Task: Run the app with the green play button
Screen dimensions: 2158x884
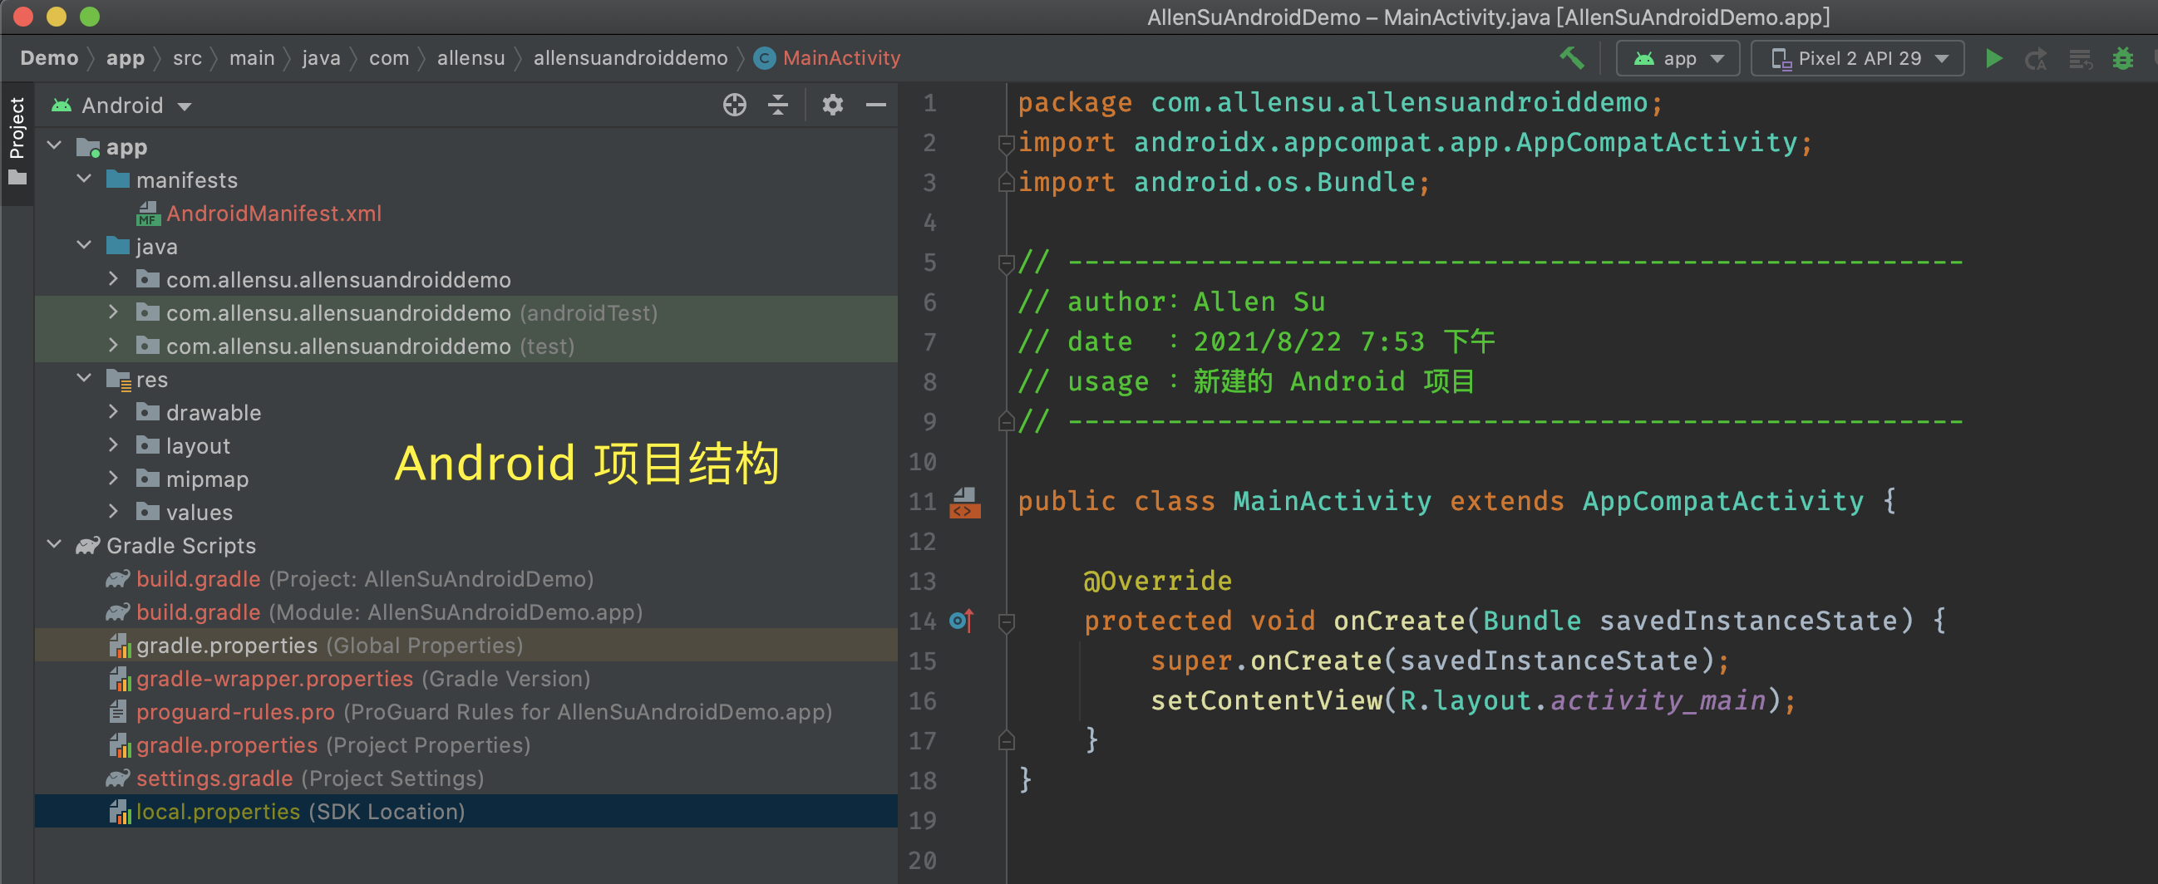Action: (x=1993, y=59)
